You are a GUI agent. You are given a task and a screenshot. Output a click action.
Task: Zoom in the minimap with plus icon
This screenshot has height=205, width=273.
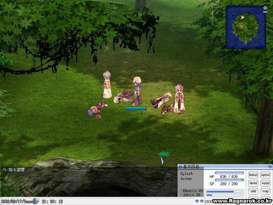[265, 8]
